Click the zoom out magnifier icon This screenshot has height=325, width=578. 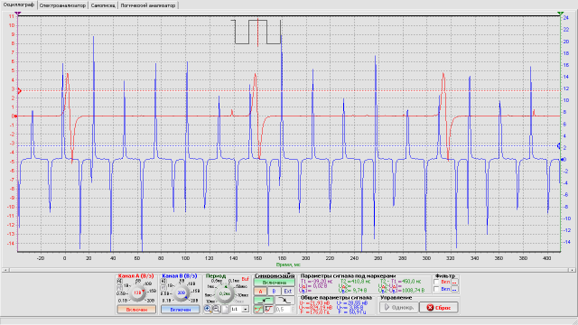217,309
